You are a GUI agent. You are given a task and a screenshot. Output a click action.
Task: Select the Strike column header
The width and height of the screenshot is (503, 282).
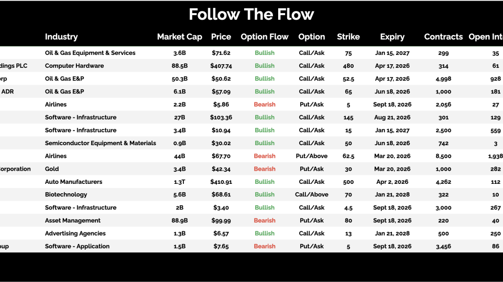[348, 37]
